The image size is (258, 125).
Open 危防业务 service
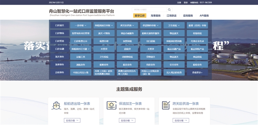[151, 64]
